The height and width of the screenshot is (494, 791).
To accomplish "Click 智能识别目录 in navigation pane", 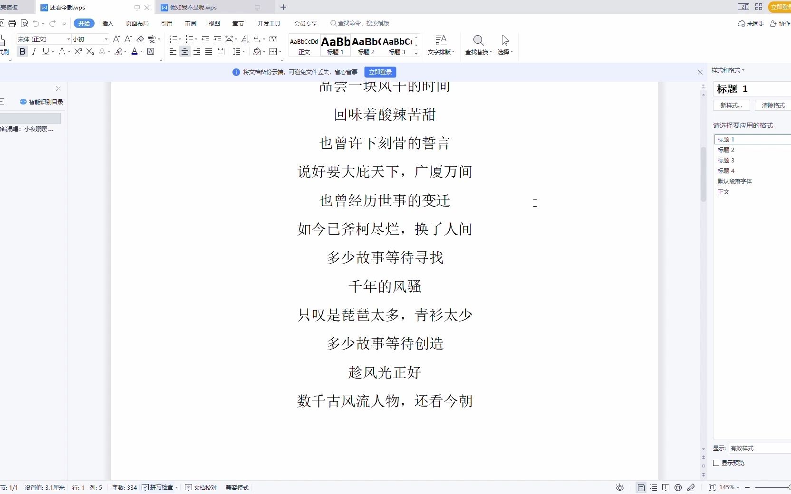I will (x=42, y=102).
